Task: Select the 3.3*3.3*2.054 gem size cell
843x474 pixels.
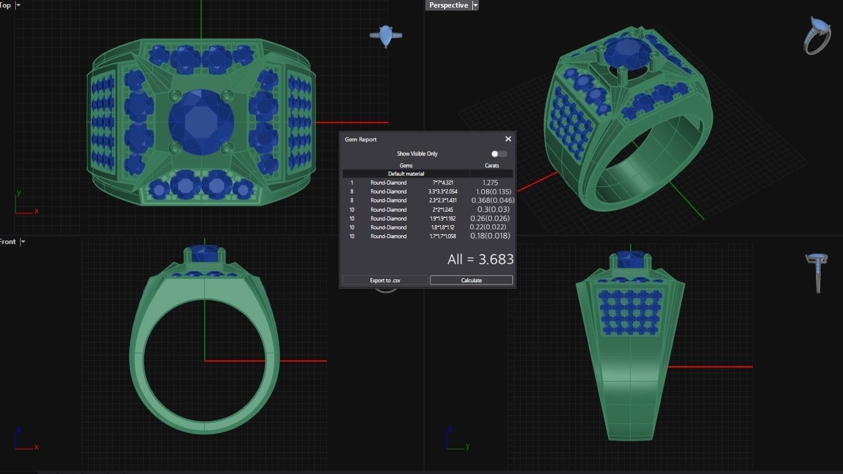Action: (443, 192)
